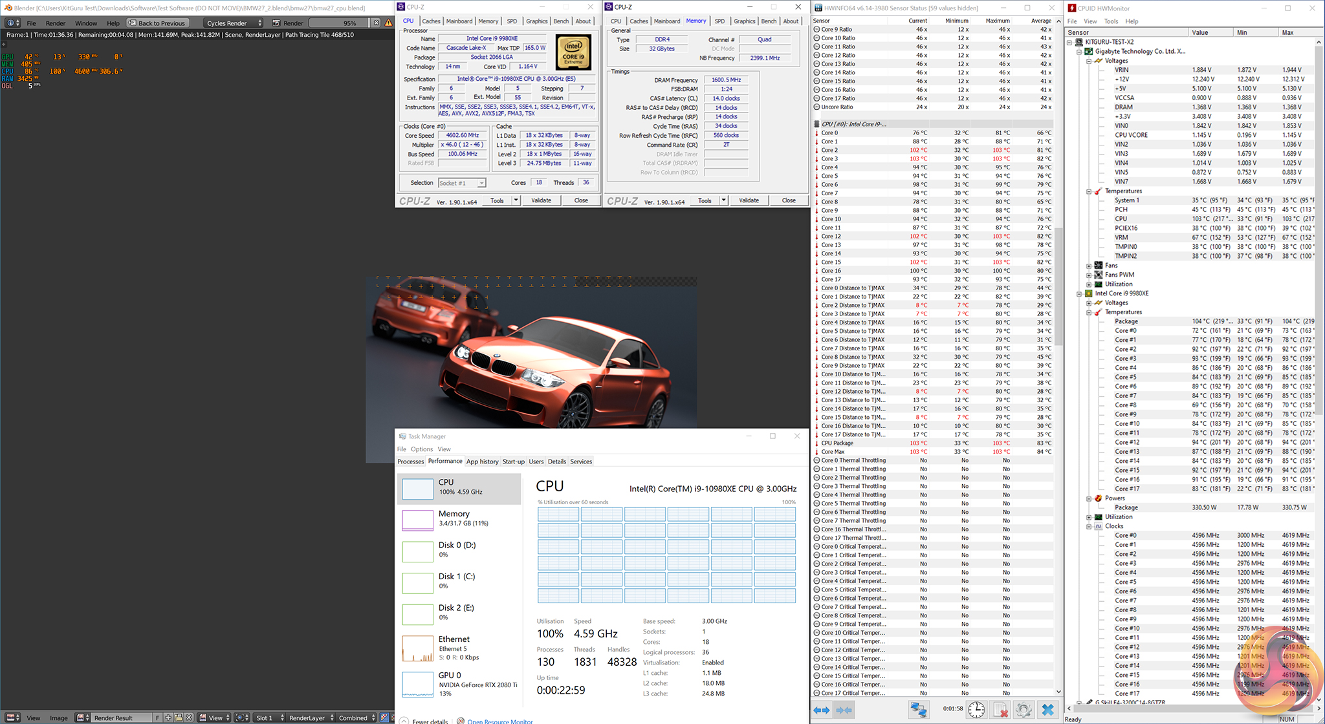Viewport: 1325px width, 724px height.
Task: Collapse Temperatures tree under Gigabyte board
Action: point(1089,191)
